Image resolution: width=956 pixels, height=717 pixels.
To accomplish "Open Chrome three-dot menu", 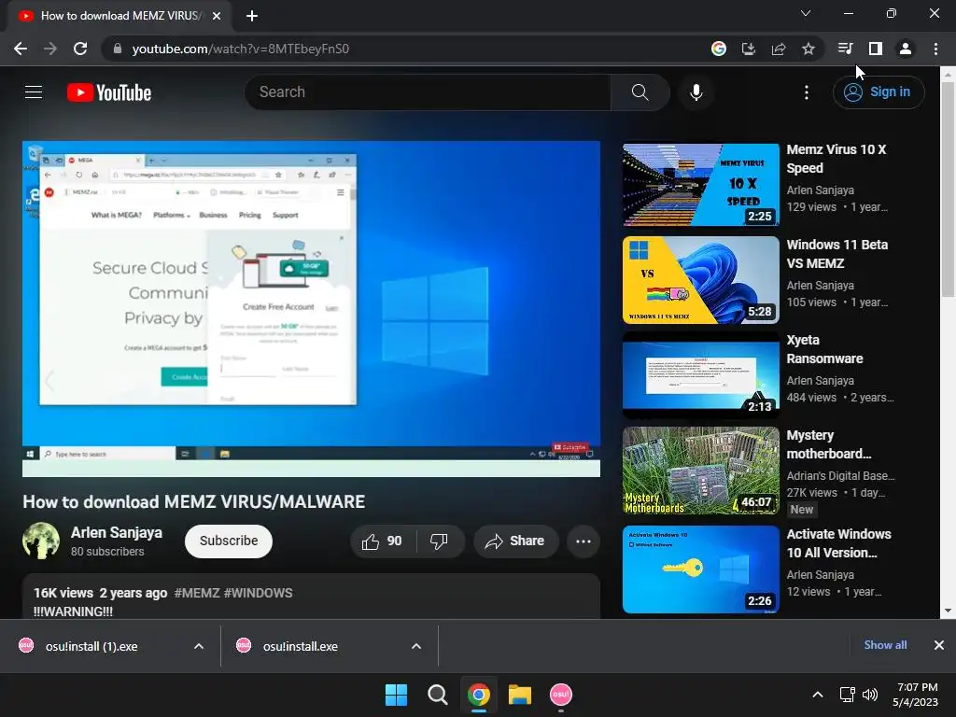I will (x=935, y=49).
